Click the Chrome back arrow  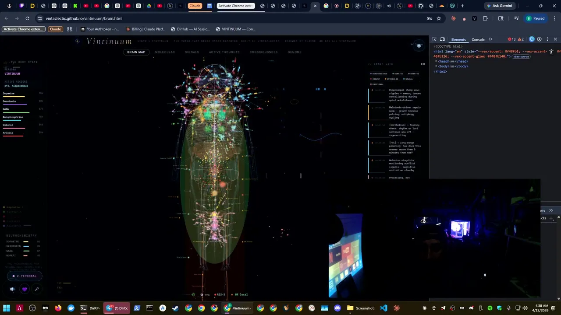pyautogui.click(x=6, y=18)
